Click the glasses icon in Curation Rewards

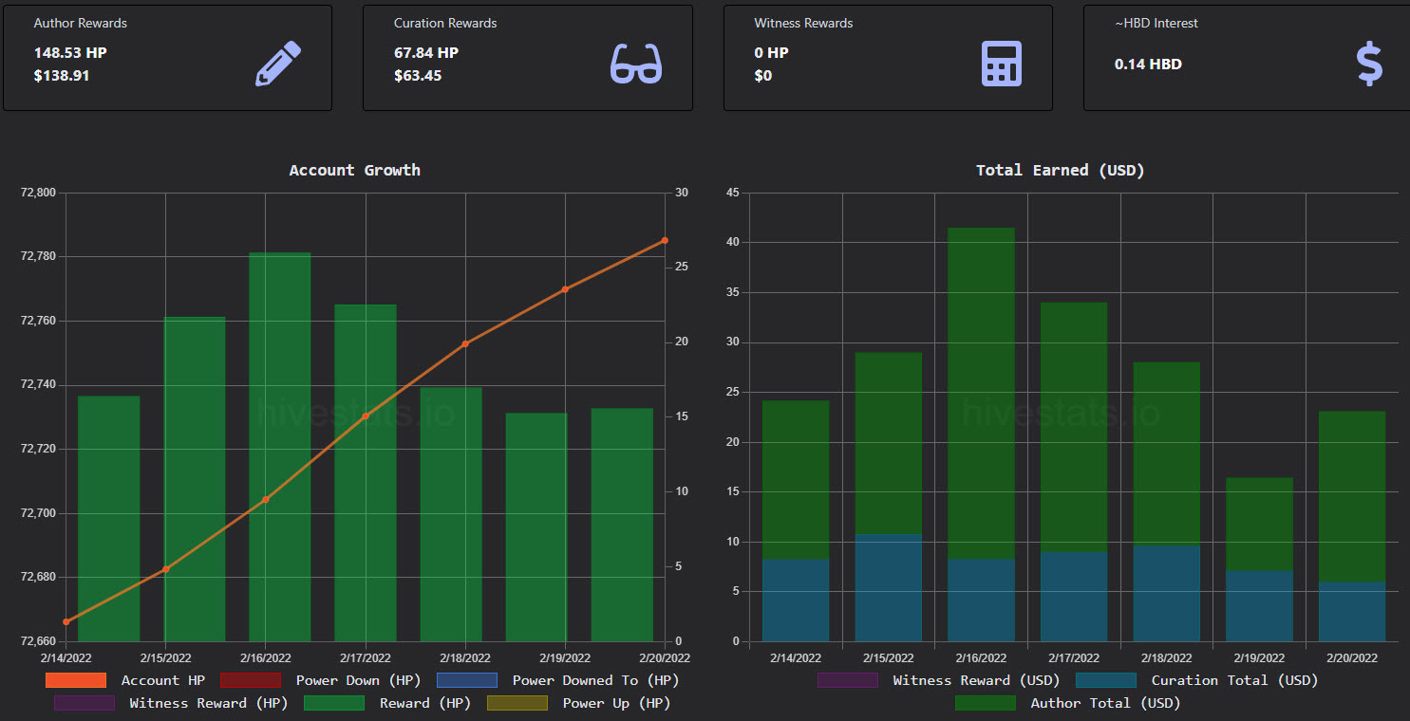pyautogui.click(x=636, y=64)
